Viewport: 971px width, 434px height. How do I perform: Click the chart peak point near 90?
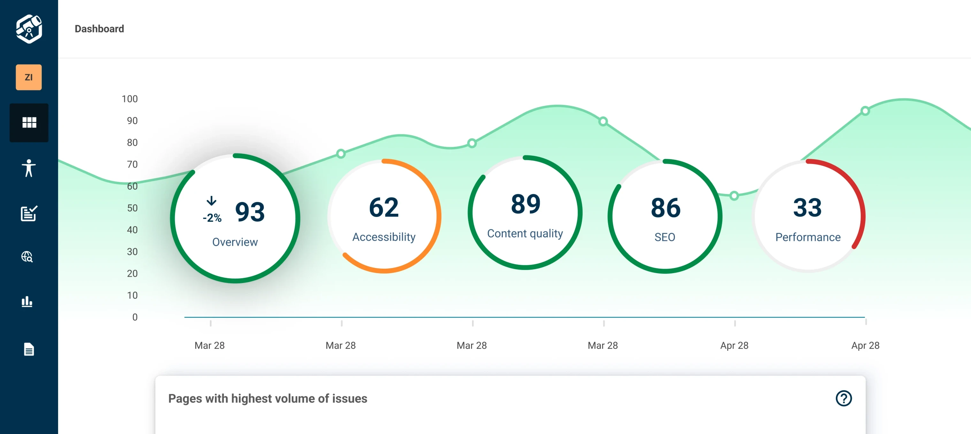(x=603, y=121)
